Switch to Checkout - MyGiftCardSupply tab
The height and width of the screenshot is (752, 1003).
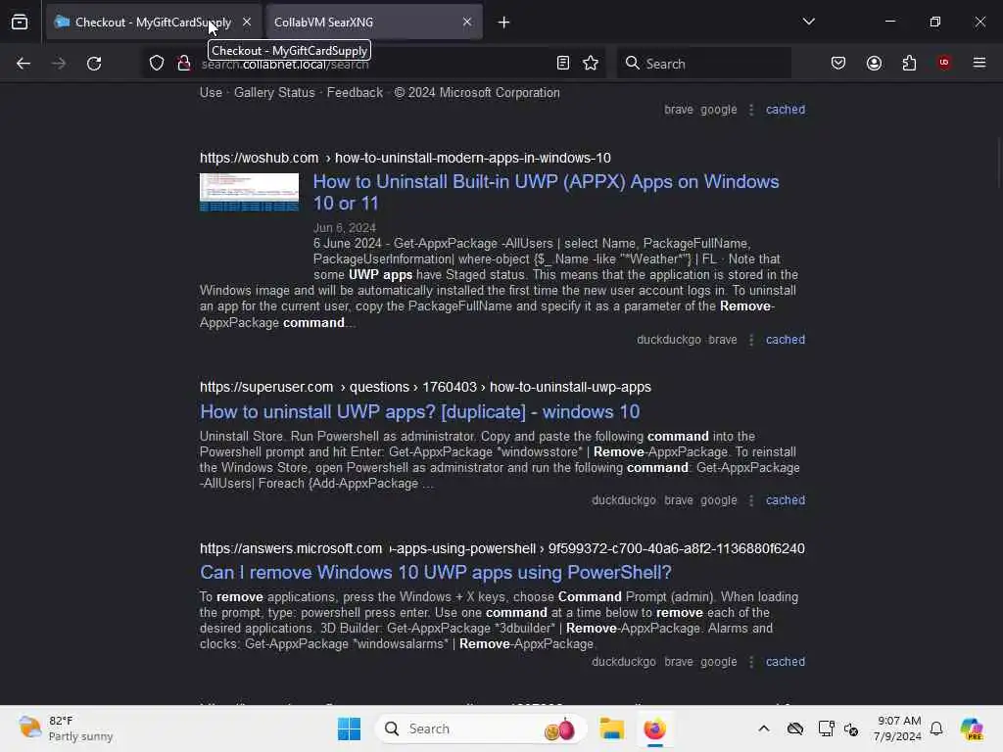(154, 22)
